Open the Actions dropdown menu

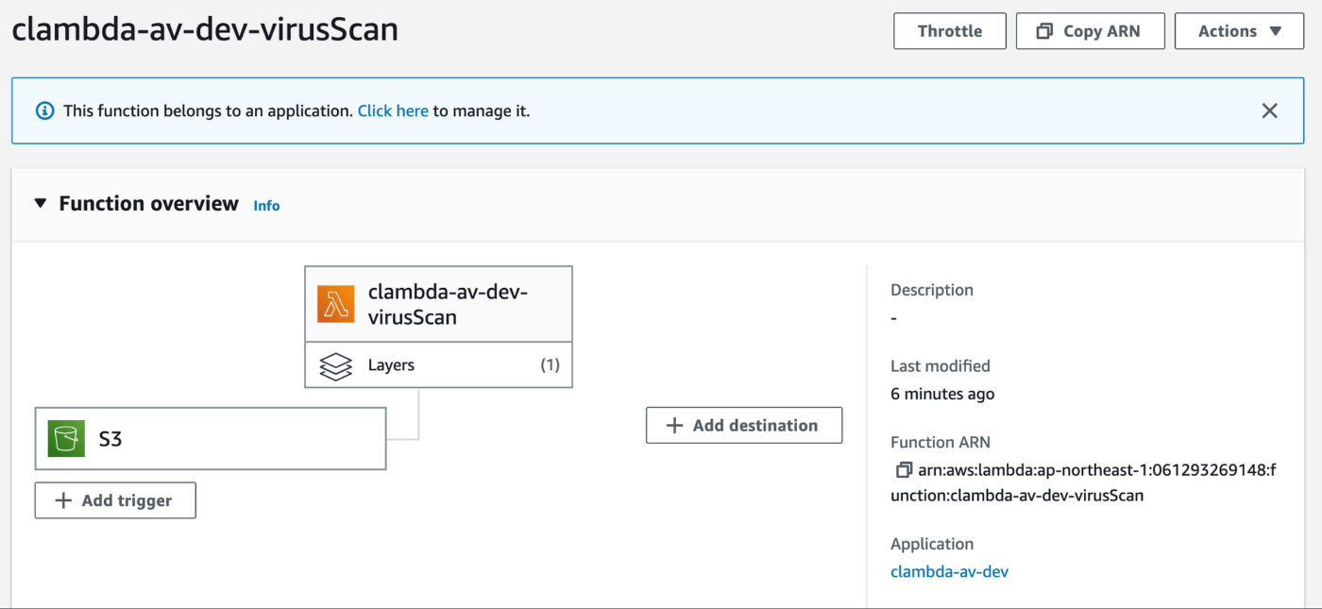(x=1240, y=31)
